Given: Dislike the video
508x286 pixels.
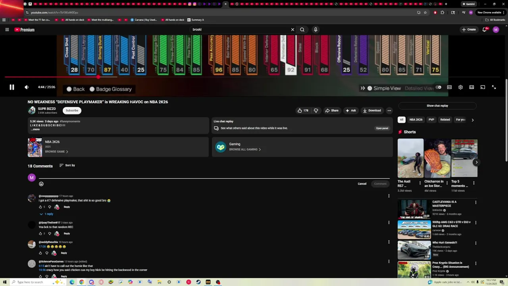Looking at the screenshot, I should click(316, 110).
